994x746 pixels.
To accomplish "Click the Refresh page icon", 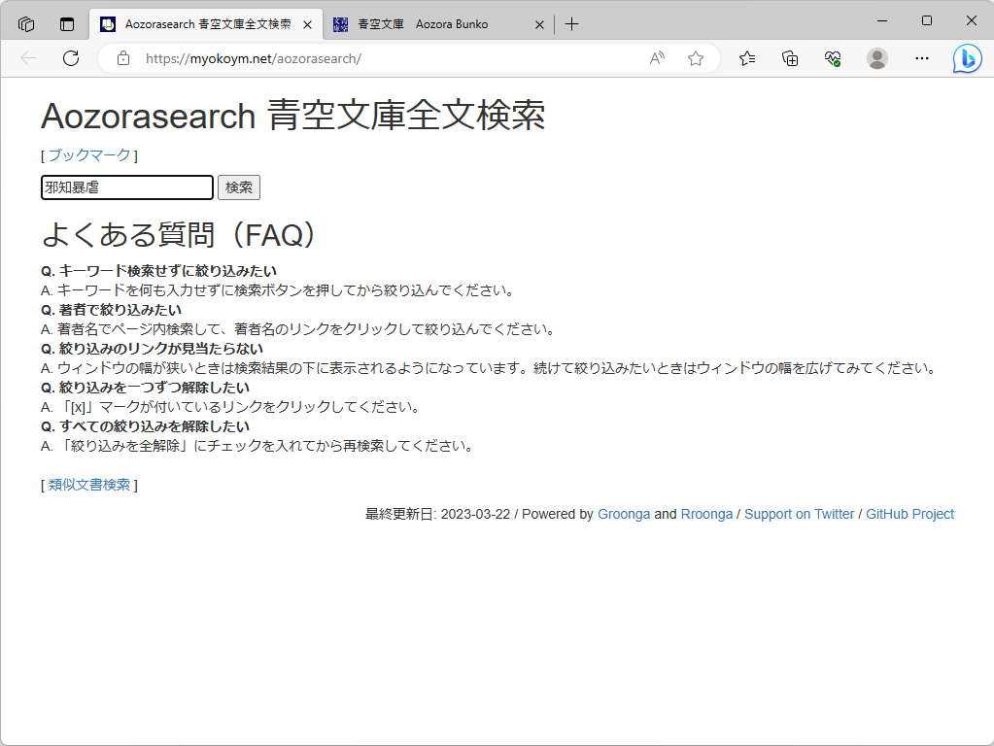I will click(x=70, y=58).
